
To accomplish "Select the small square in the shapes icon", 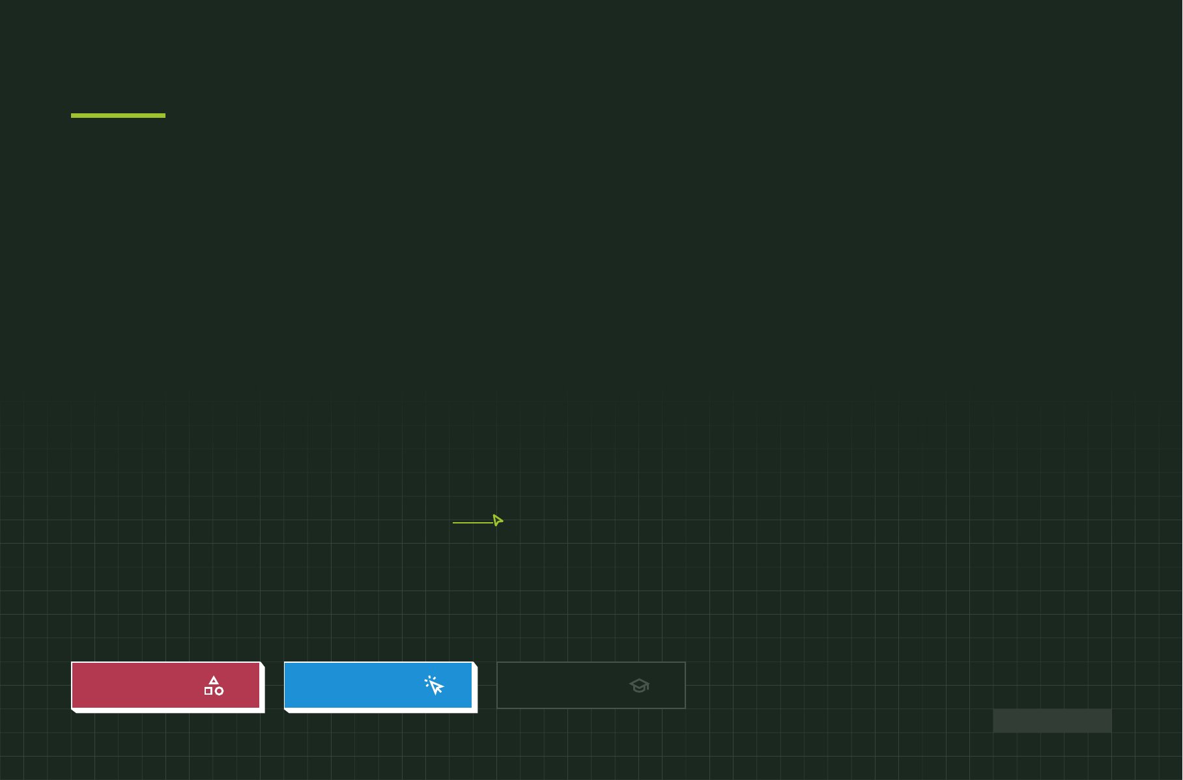I will (x=208, y=691).
